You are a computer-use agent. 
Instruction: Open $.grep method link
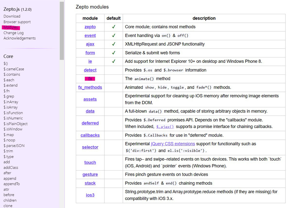click(9, 96)
